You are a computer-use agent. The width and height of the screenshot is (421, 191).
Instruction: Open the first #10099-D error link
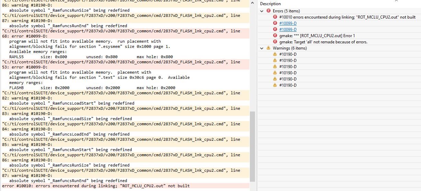click(288, 23)
